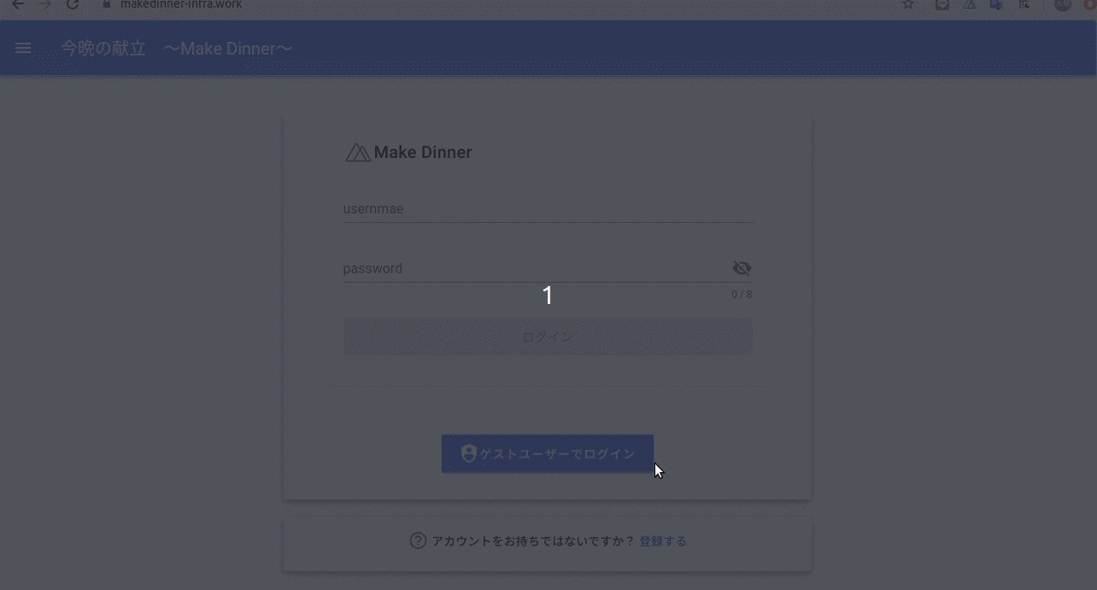Click the triangle extension icon in browser toolbar
This screenshot has height=590, width=1097.
click(970, 4)
